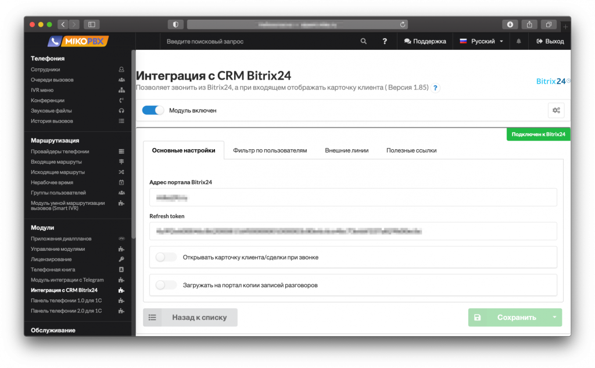Select the 'Полезные ссылки' tab
The width and height of the screenshot is (595, 368).
tap(411, 150)
